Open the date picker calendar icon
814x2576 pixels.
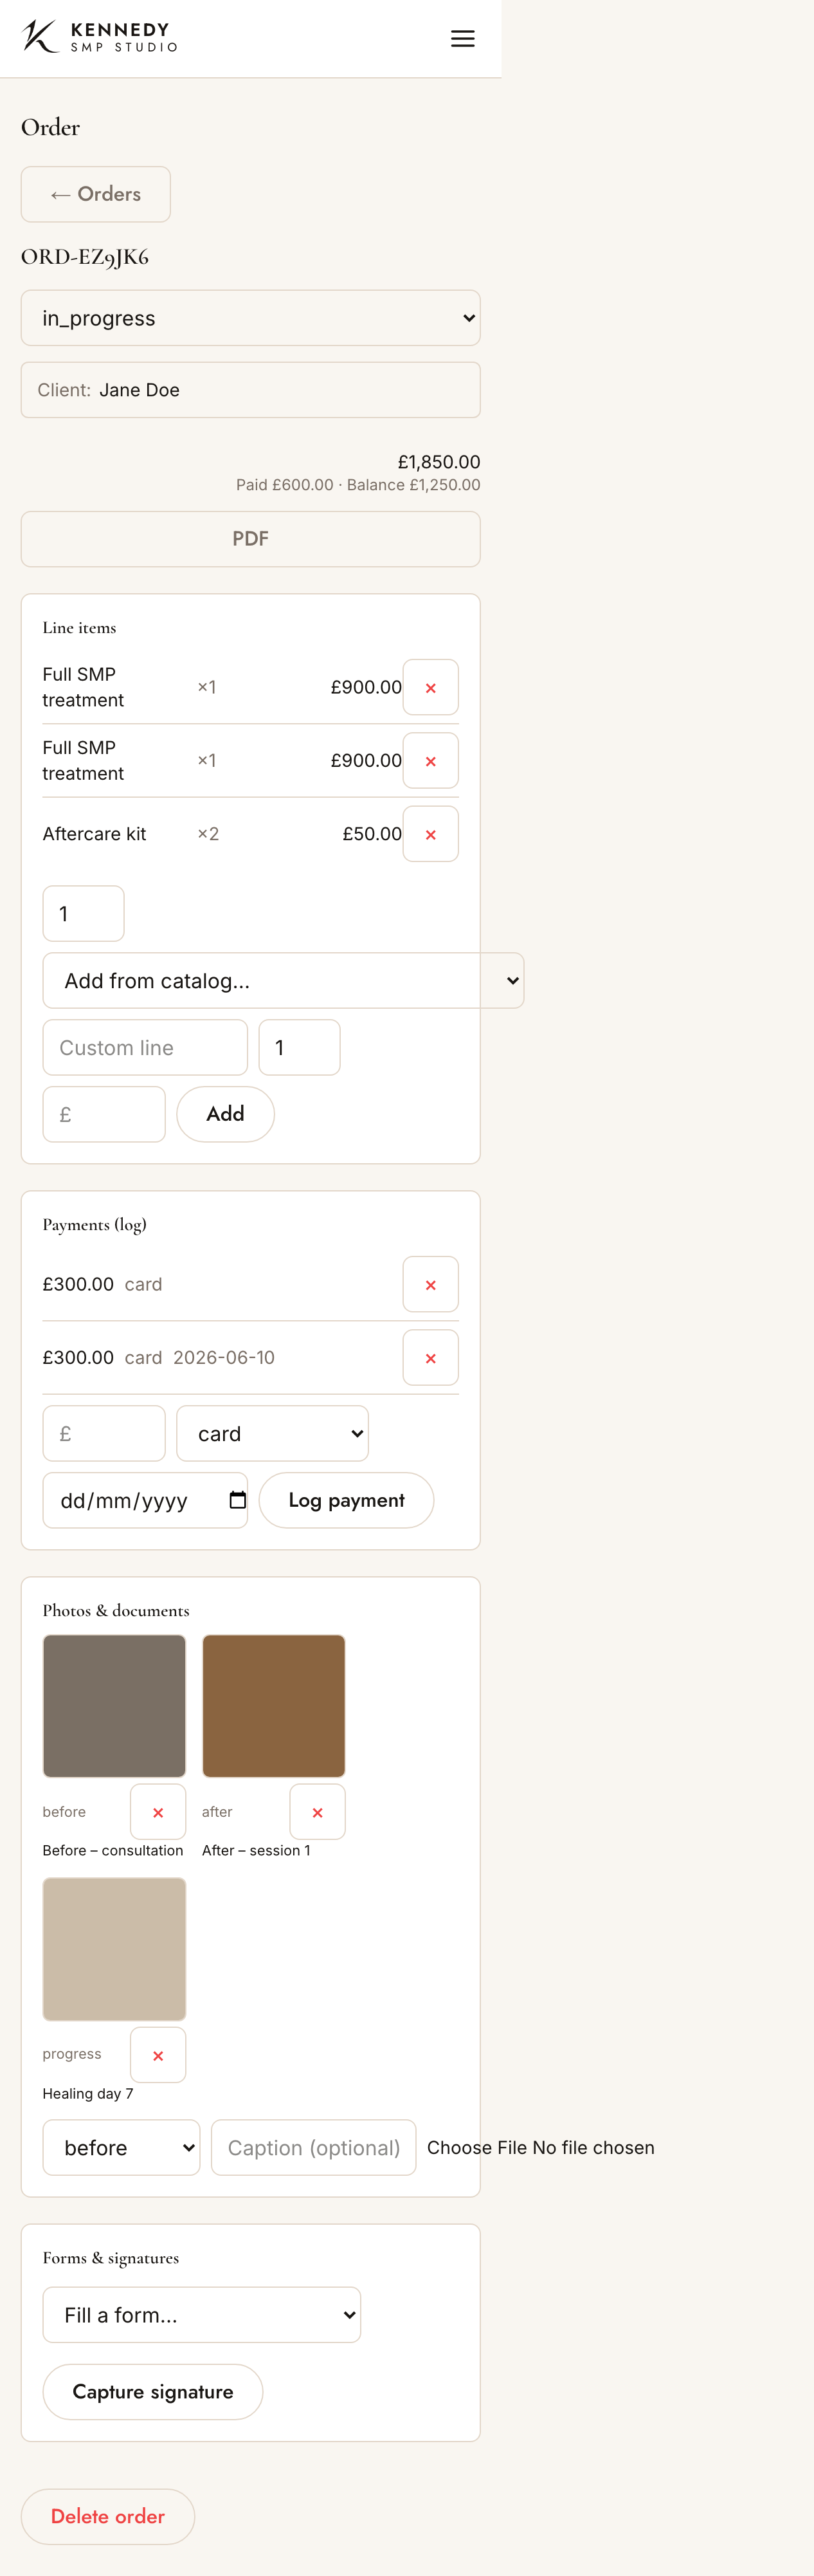tap(237, 1500)
